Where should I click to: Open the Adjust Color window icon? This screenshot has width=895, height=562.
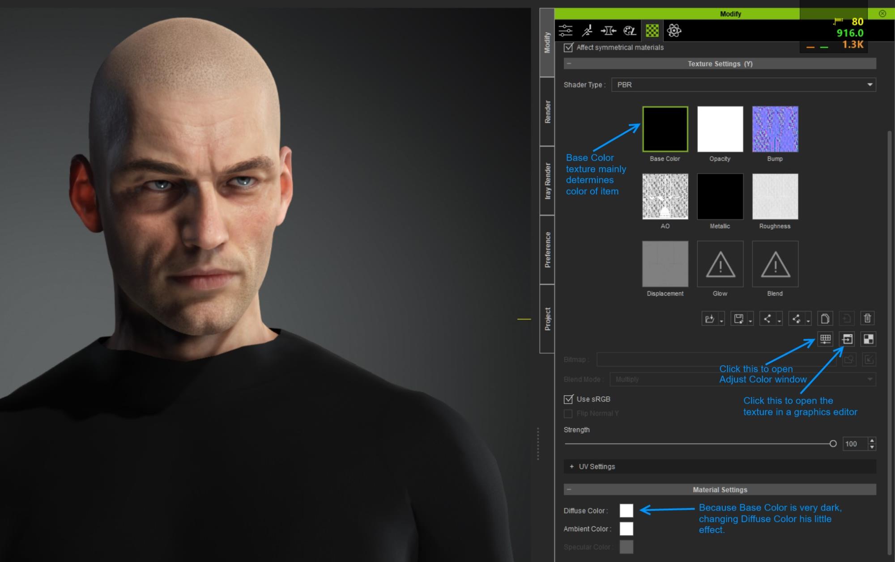coord(825,339)
